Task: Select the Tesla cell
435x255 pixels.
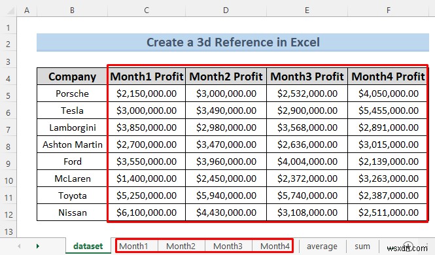Action: point(72,110)
